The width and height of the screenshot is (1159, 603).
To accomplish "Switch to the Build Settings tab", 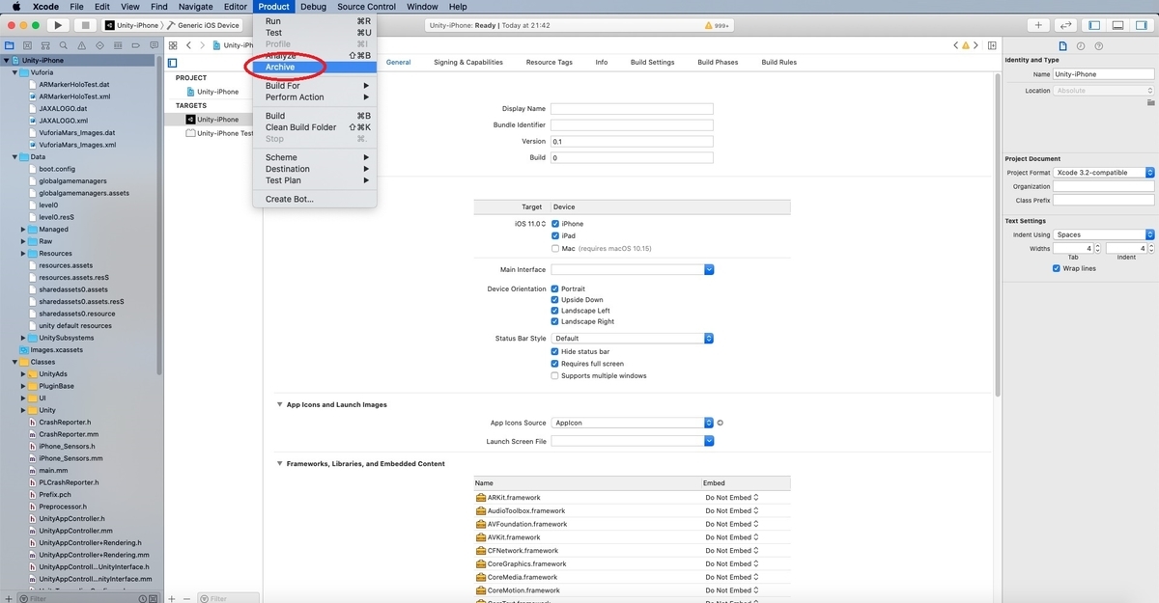I will coord(652,62).
